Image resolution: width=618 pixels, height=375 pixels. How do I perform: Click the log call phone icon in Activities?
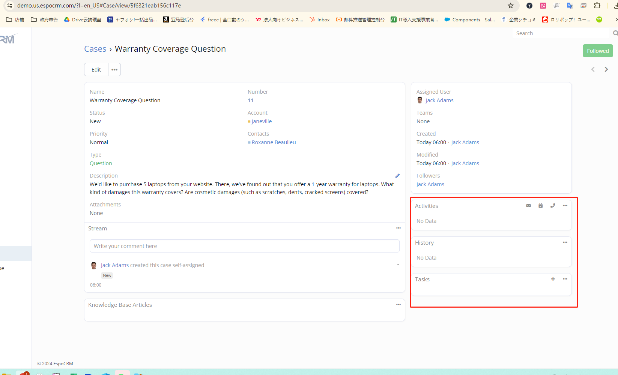click(553, 206)
